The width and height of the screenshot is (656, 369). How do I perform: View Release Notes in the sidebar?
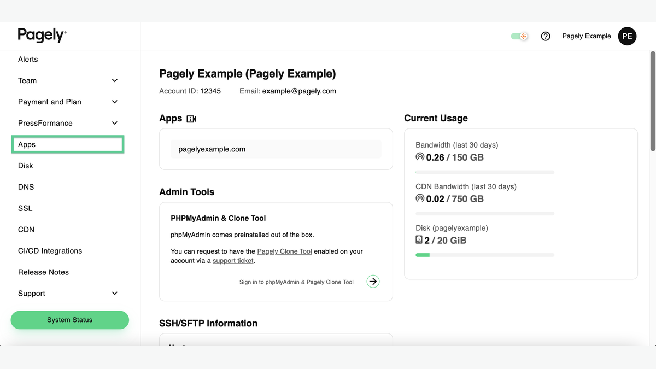(x=43, y=272)
